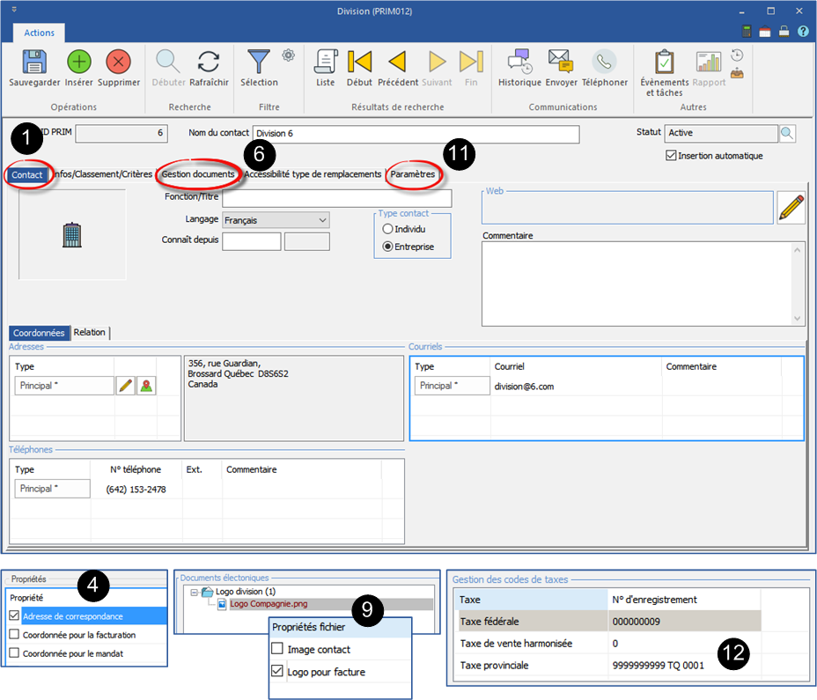Check Coordonnée pour la facturation
This screenshot has width=817, height=700.
14,634
